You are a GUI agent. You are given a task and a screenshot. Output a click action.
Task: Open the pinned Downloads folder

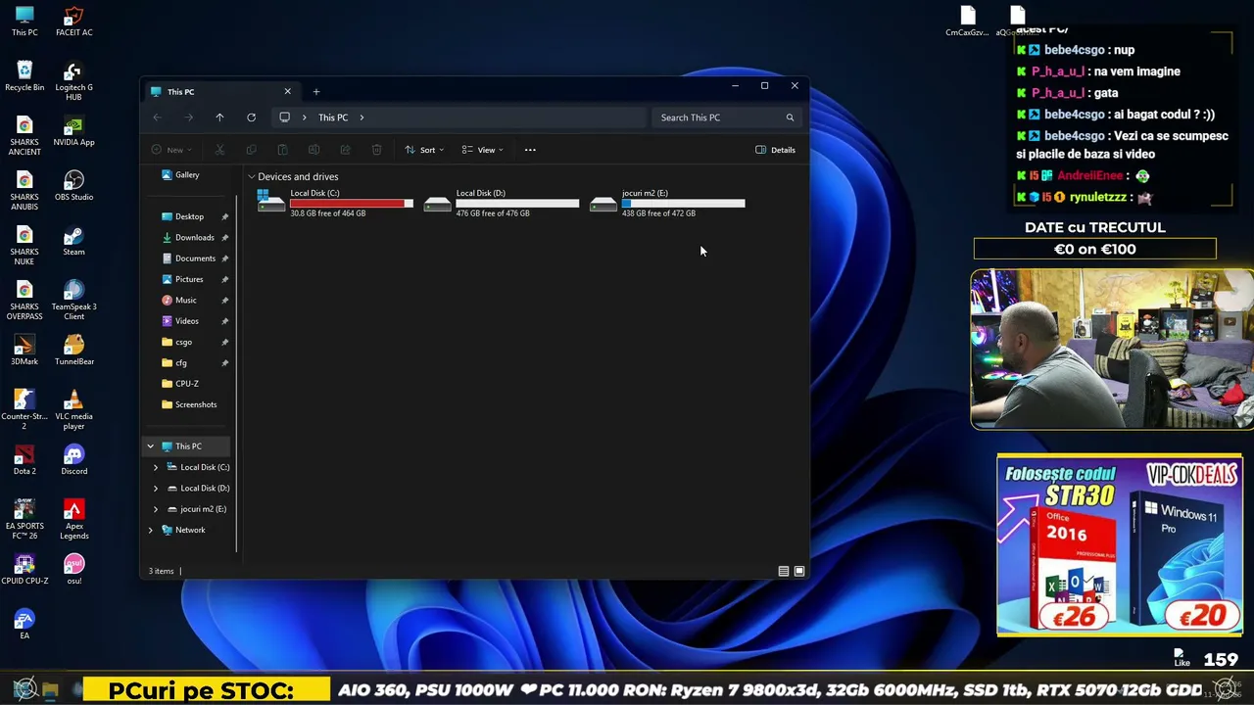coord(194,238)
